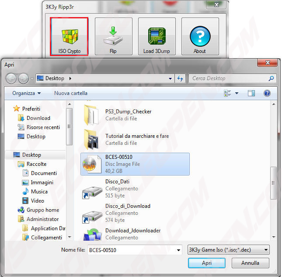The width and height of the screenshot is (282, 277).
Task: Cancel the dialog with Annulla
Action: coord(251,263)
